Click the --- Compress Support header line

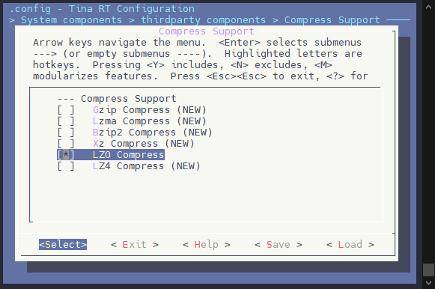117,99
